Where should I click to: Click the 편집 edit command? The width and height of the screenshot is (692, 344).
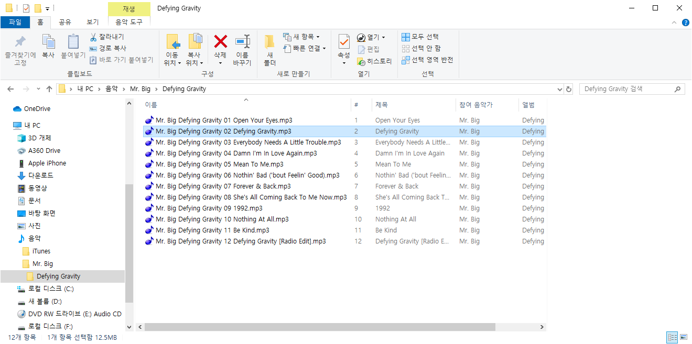(369, 49)
